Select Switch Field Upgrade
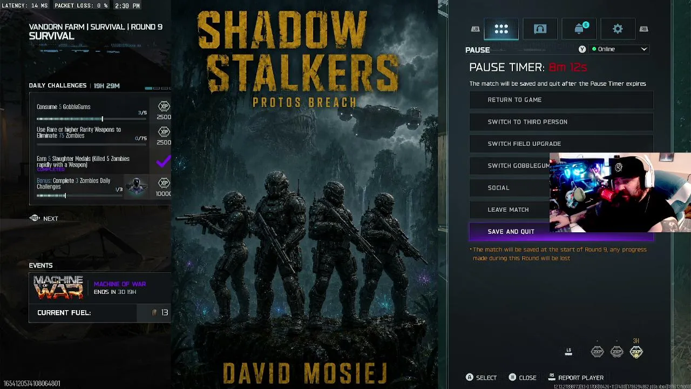 [x=561, y=144]
